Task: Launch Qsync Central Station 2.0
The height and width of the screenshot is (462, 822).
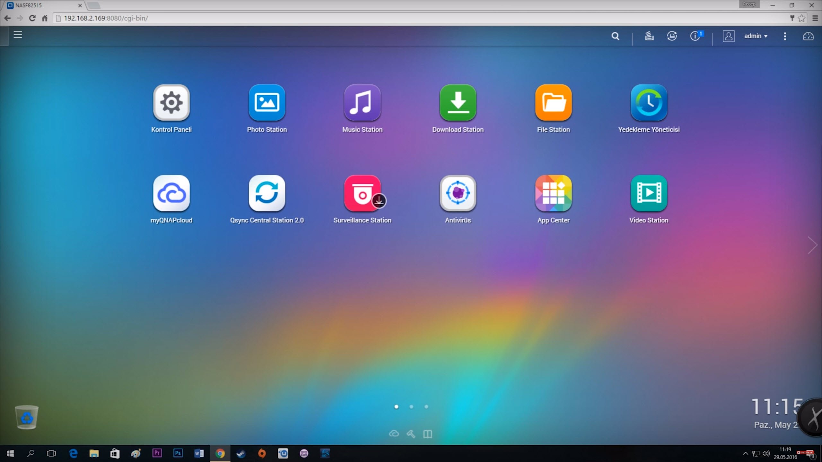Action: [x=267, y=193]
